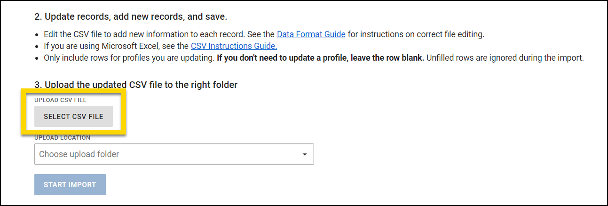Click the second bullet point marker
608x206 pixels.
(x=37, y=47)
